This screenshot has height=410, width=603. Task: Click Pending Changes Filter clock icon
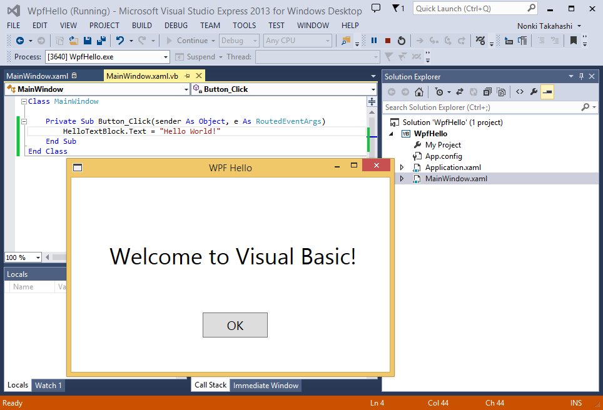click(x=438, y=92)
